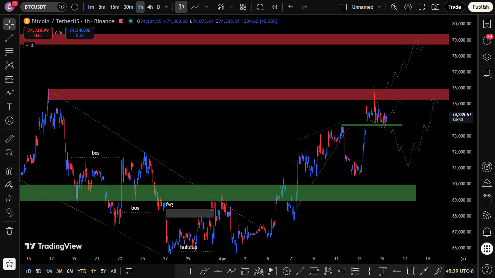The width and height of the screenshot is (495, 278).
Task: Create a new alert
Action: (x=260, y=7)
